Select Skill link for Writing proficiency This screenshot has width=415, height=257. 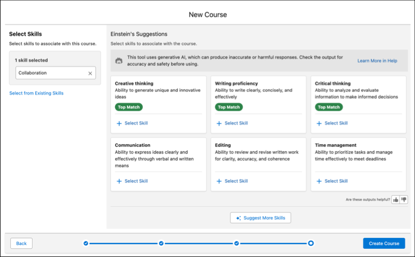pos(236,123)
